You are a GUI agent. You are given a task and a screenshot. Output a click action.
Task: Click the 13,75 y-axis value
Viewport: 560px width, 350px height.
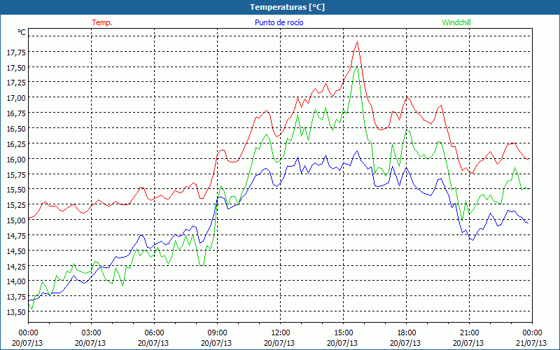[16, 296]
